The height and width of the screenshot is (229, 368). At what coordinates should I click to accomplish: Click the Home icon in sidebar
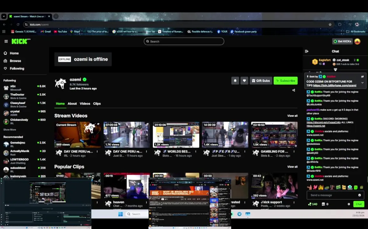pyautogui.click(x=5, y=53)
